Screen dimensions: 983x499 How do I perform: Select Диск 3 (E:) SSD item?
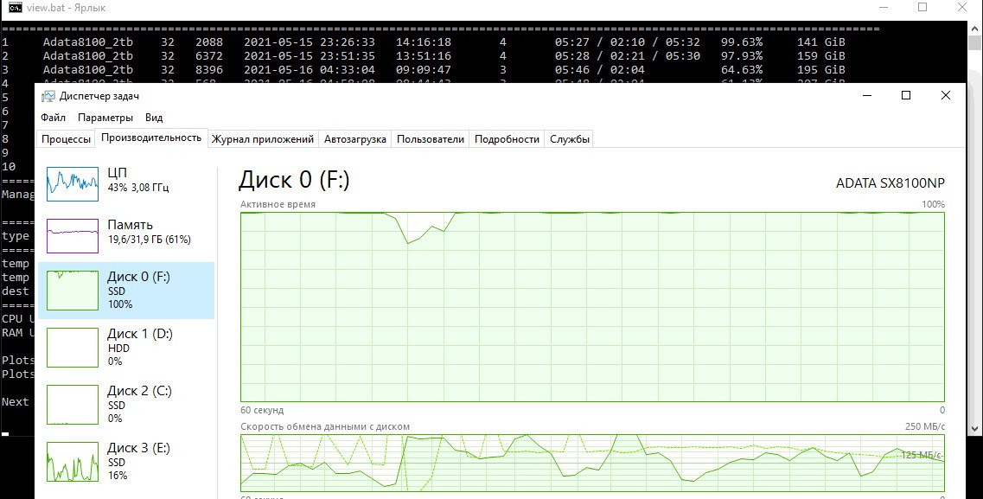pyautogui.click(x=126, y=462)
